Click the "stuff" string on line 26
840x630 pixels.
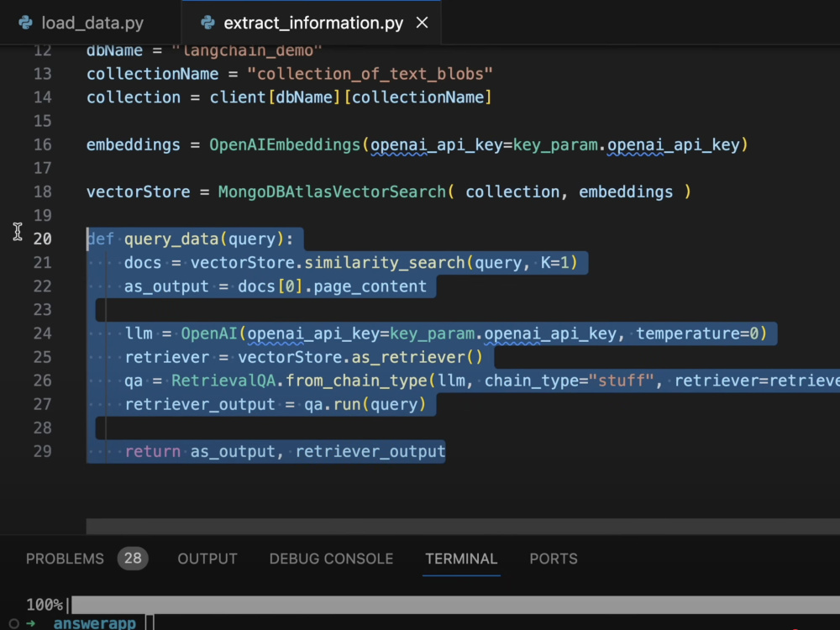tap(621, 381)
